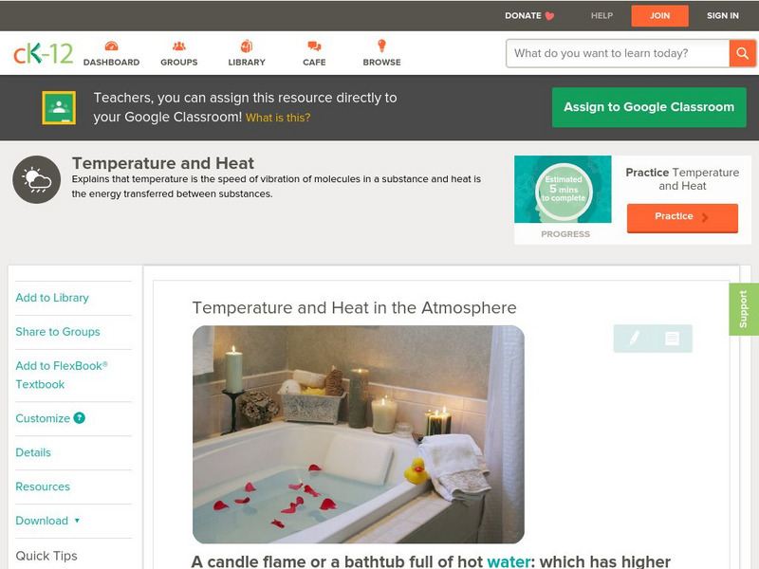
Task: Open the Cafe chat bubbles icon
Action: 314,46
